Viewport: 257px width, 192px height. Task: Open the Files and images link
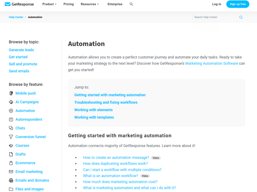[30, 189]
